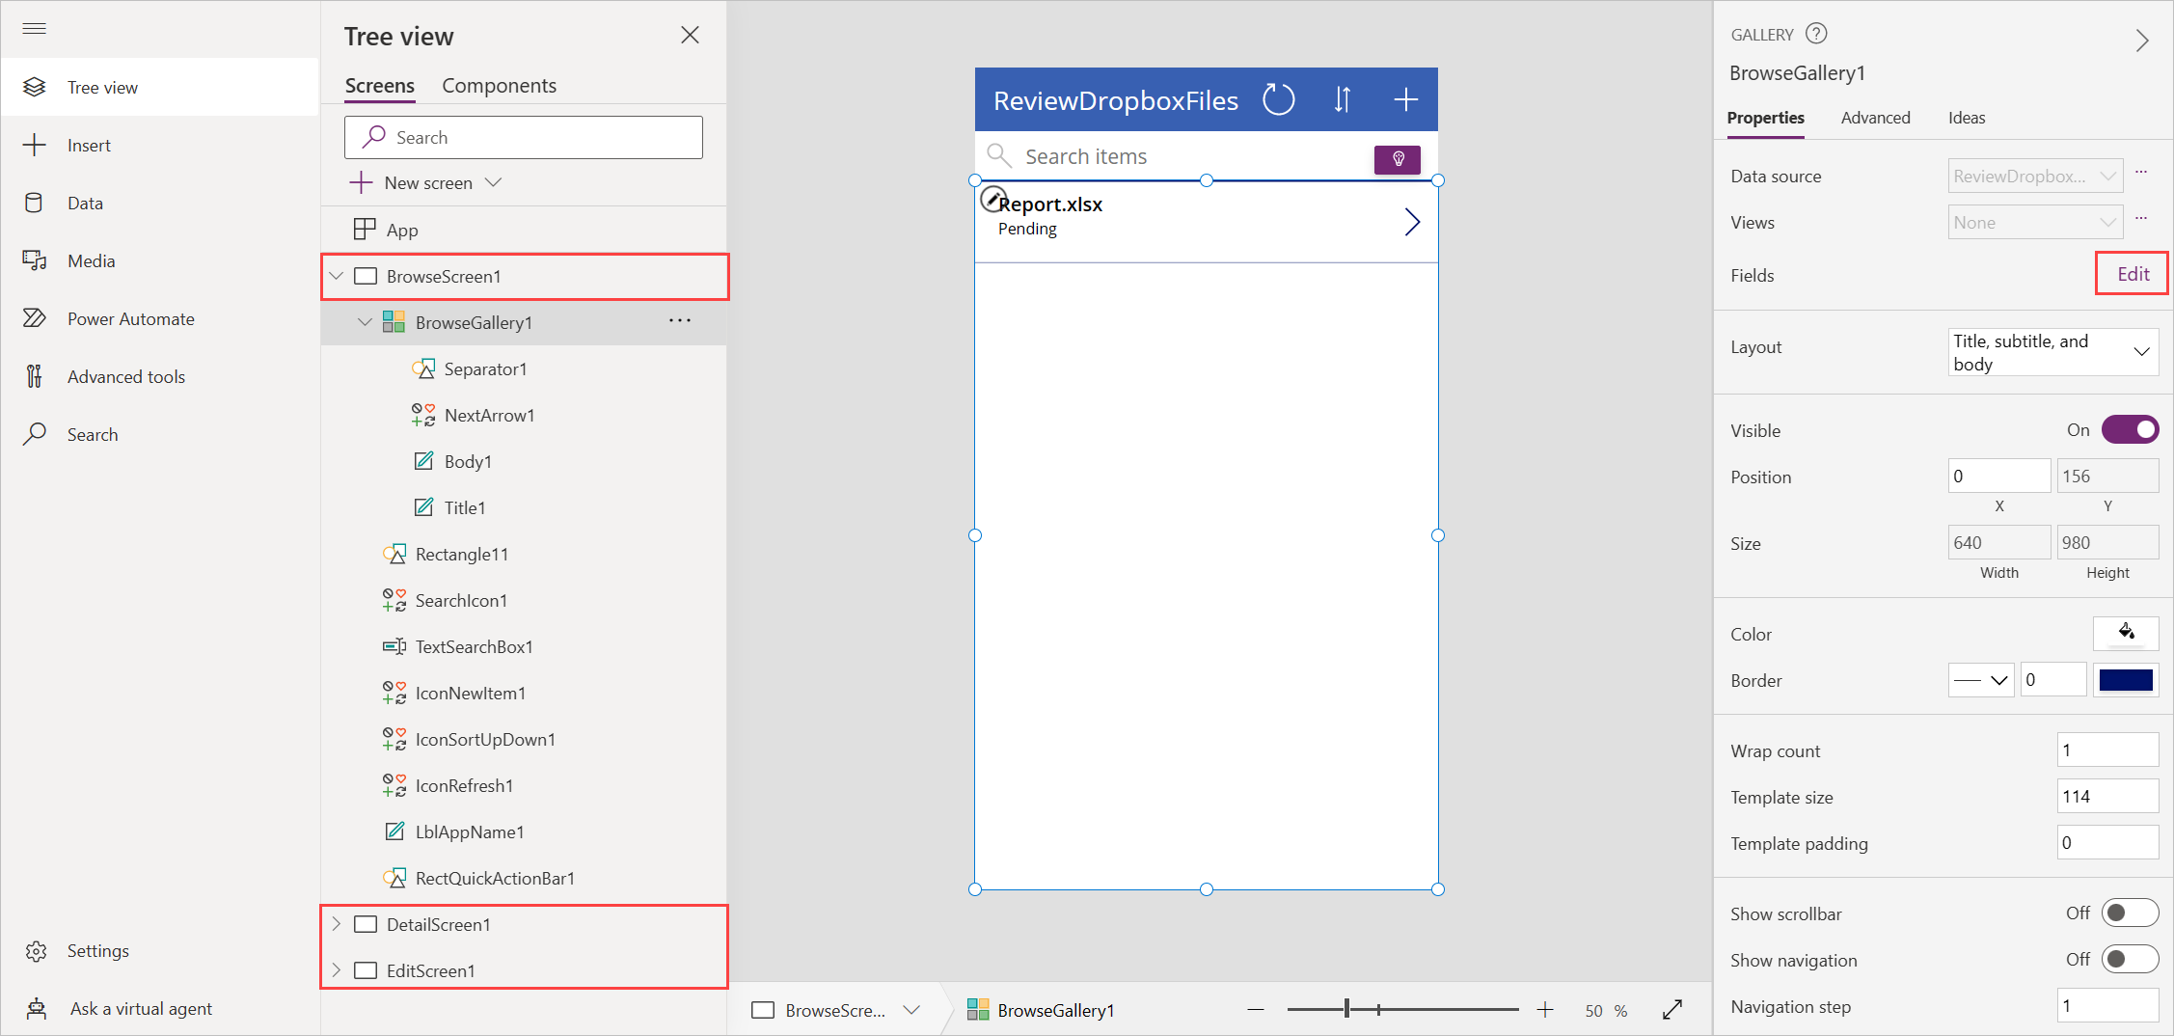The height and width of the screenshot is (1036, 2174).
Task: Enable Show scrollbar
Action: (x=2131, y=913)
